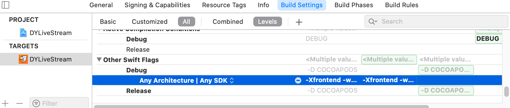Toggle the navigator sidebar panel icon
This screenshot has height=108, width=510.
pos(5,5)
